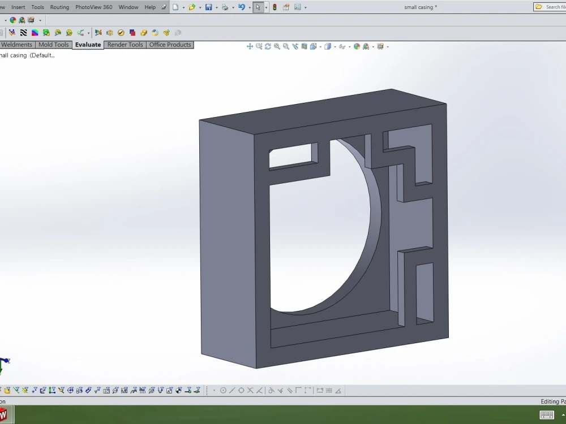Image resolution: width=566 pixels, height=424 pixels.
Task: Click the Zebra Stripes icon
Action: point(23,33)
